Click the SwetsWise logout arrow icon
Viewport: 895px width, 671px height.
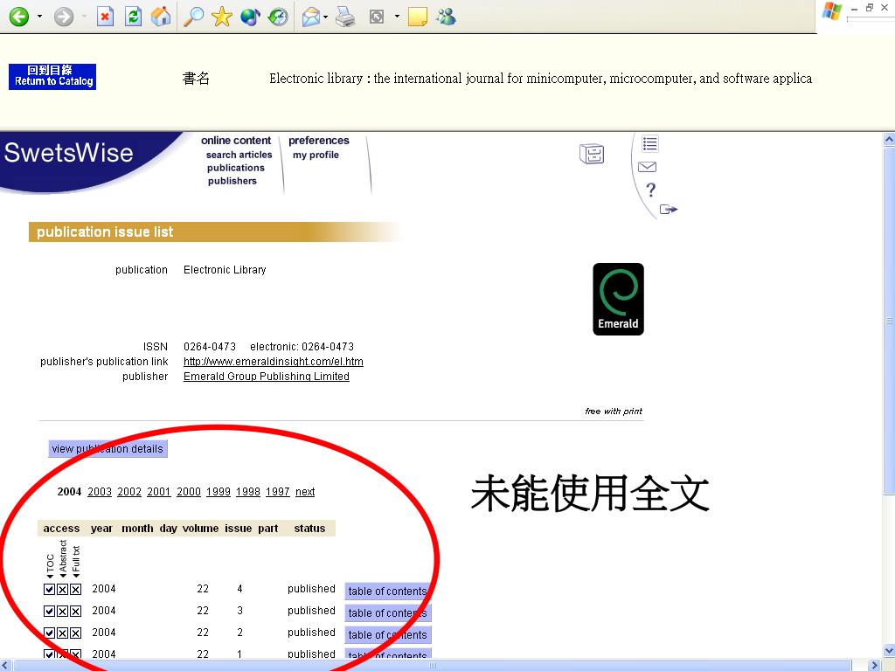[669, 210]
